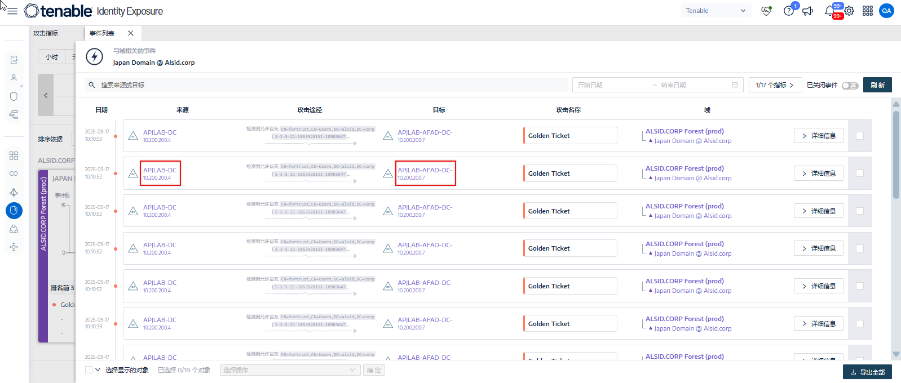
Task: Click the health check heartbeat icon
Action: (766, 11)
